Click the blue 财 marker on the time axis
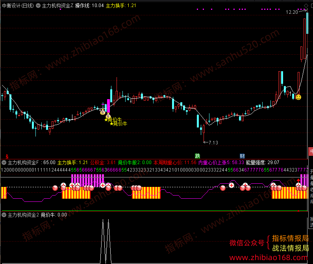 pos(242,156)
